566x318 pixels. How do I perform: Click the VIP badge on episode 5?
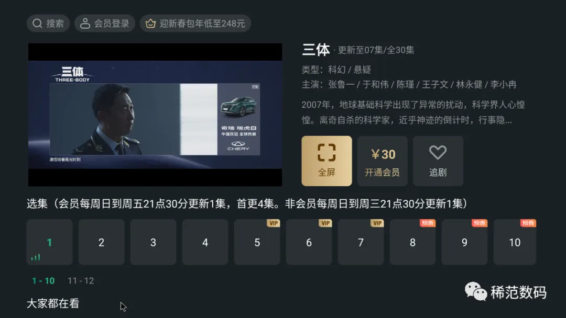[273, 223]
